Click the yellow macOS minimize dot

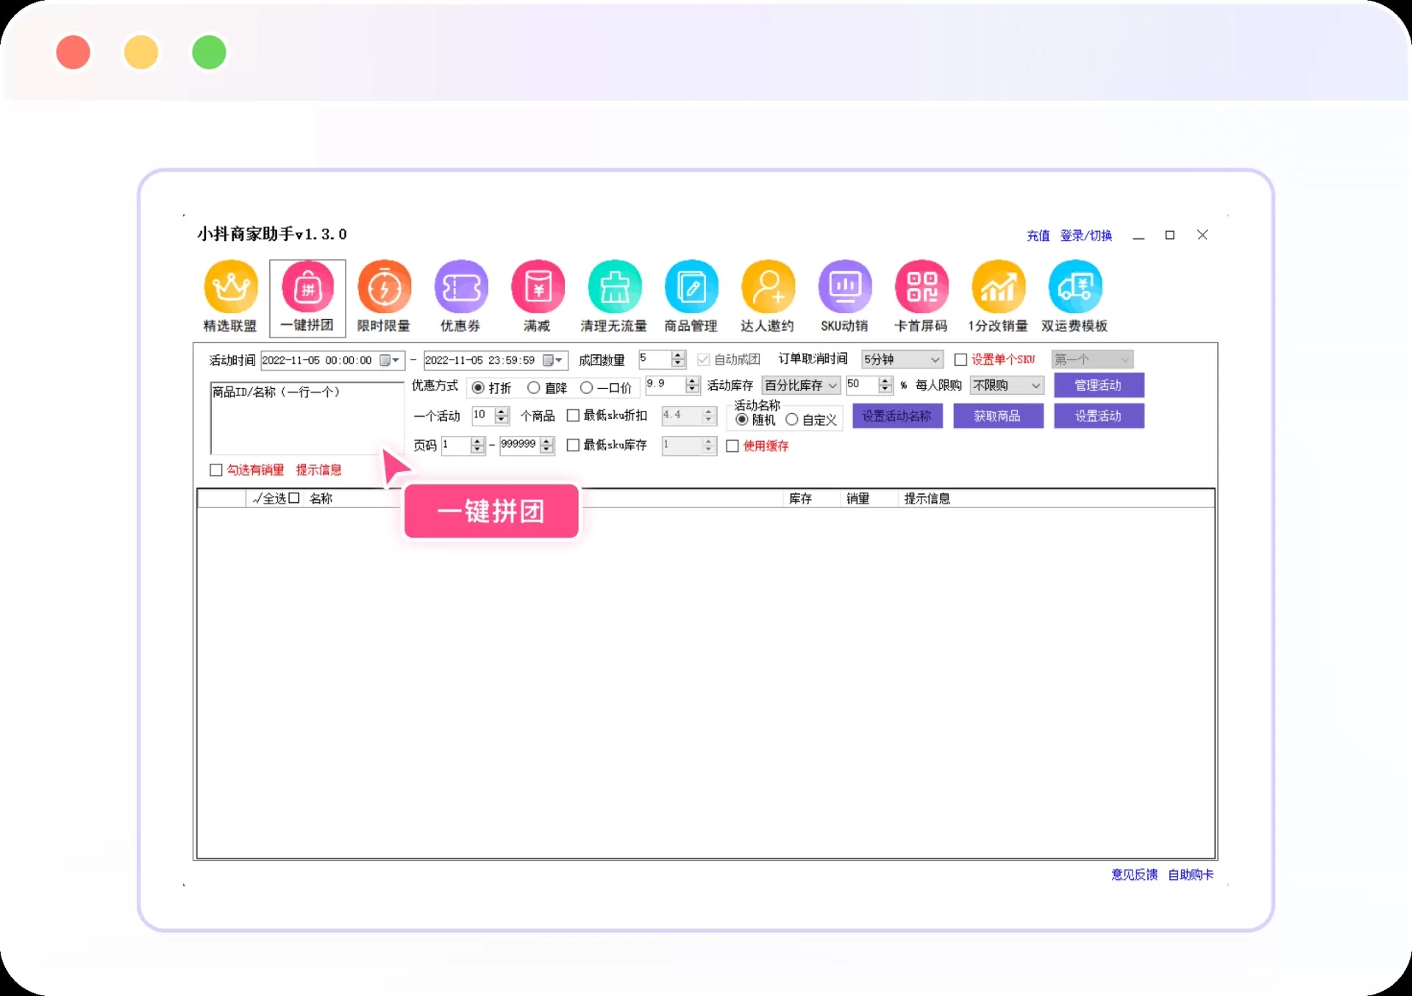point(141,53)
